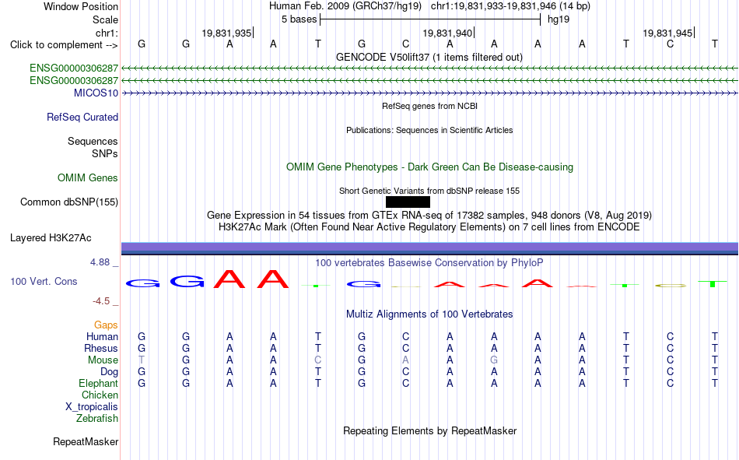739x460 pixels.
Task: Open the Layered H3K27Ac track label
Action: [51, 238]
